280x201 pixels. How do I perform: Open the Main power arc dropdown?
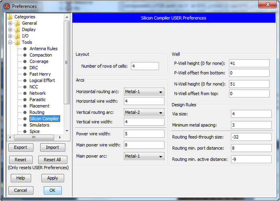tap(144, 156)
